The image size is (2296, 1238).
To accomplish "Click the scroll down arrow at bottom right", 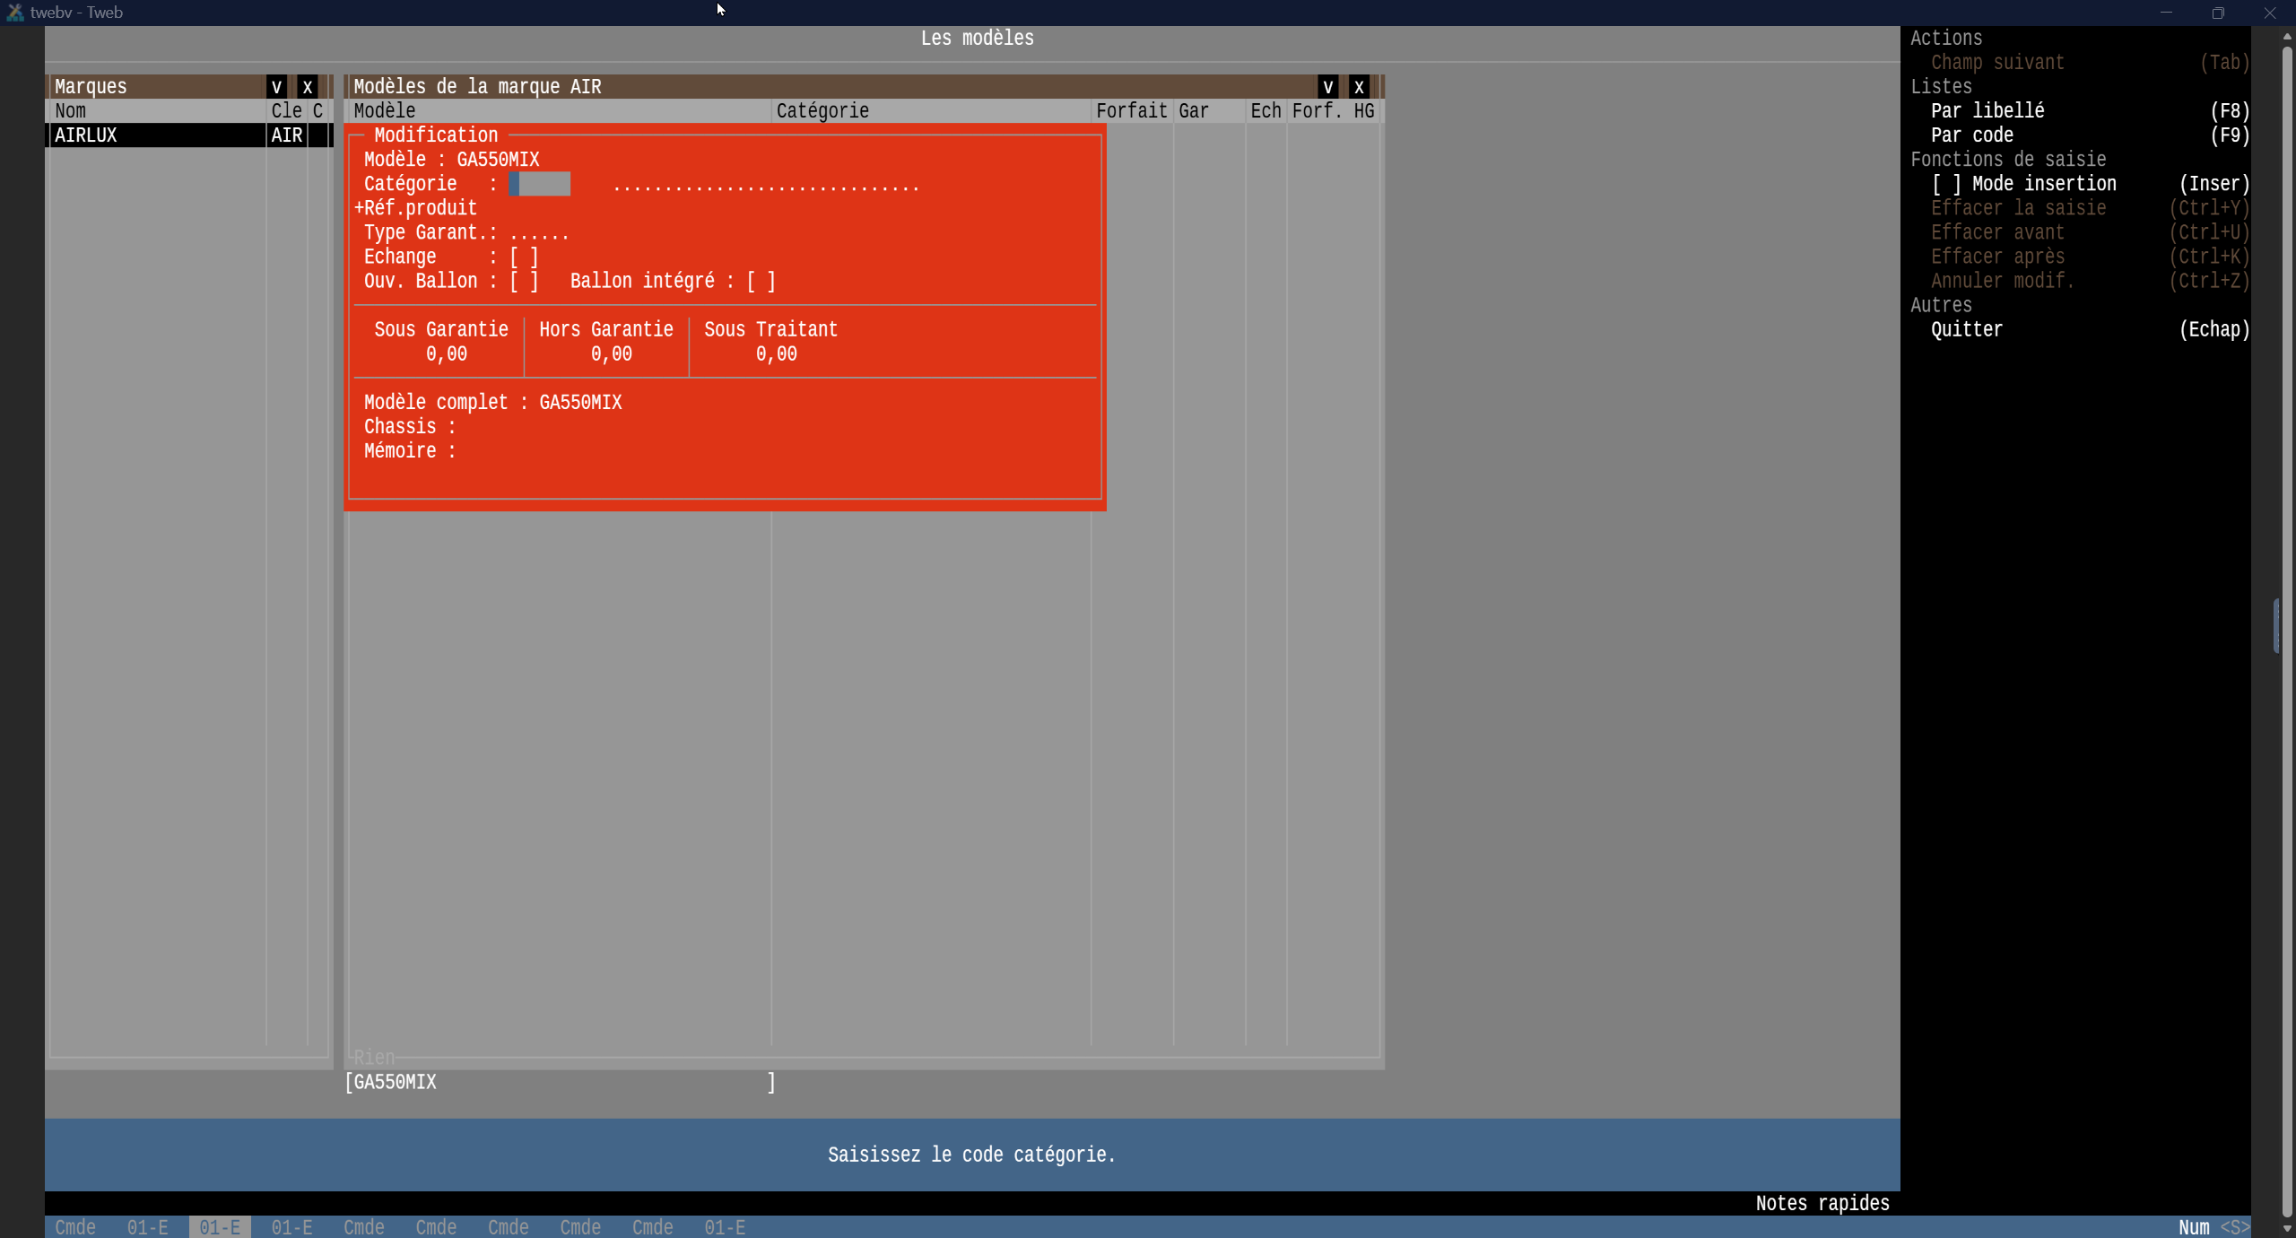I will pyautogui.click(x=2286, y=1228).
